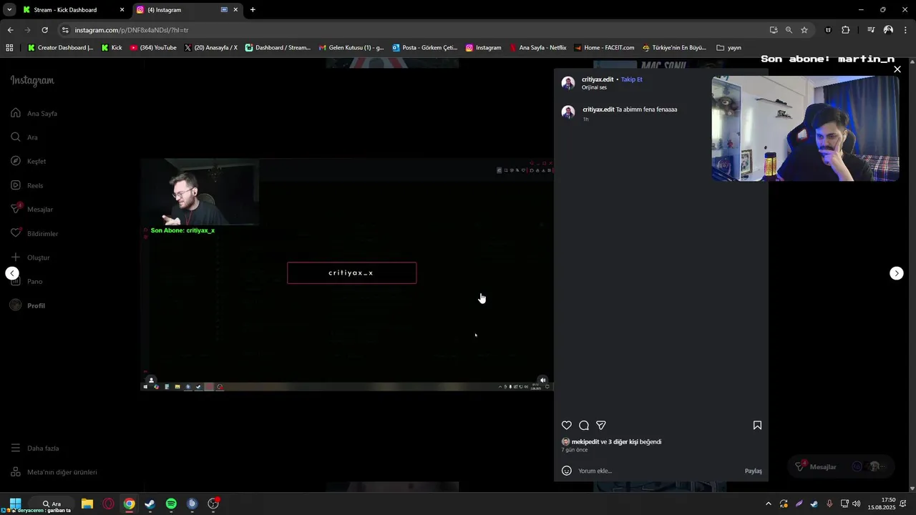Open the Kick bookmark
916x515 pixels.
click(112, 48)
